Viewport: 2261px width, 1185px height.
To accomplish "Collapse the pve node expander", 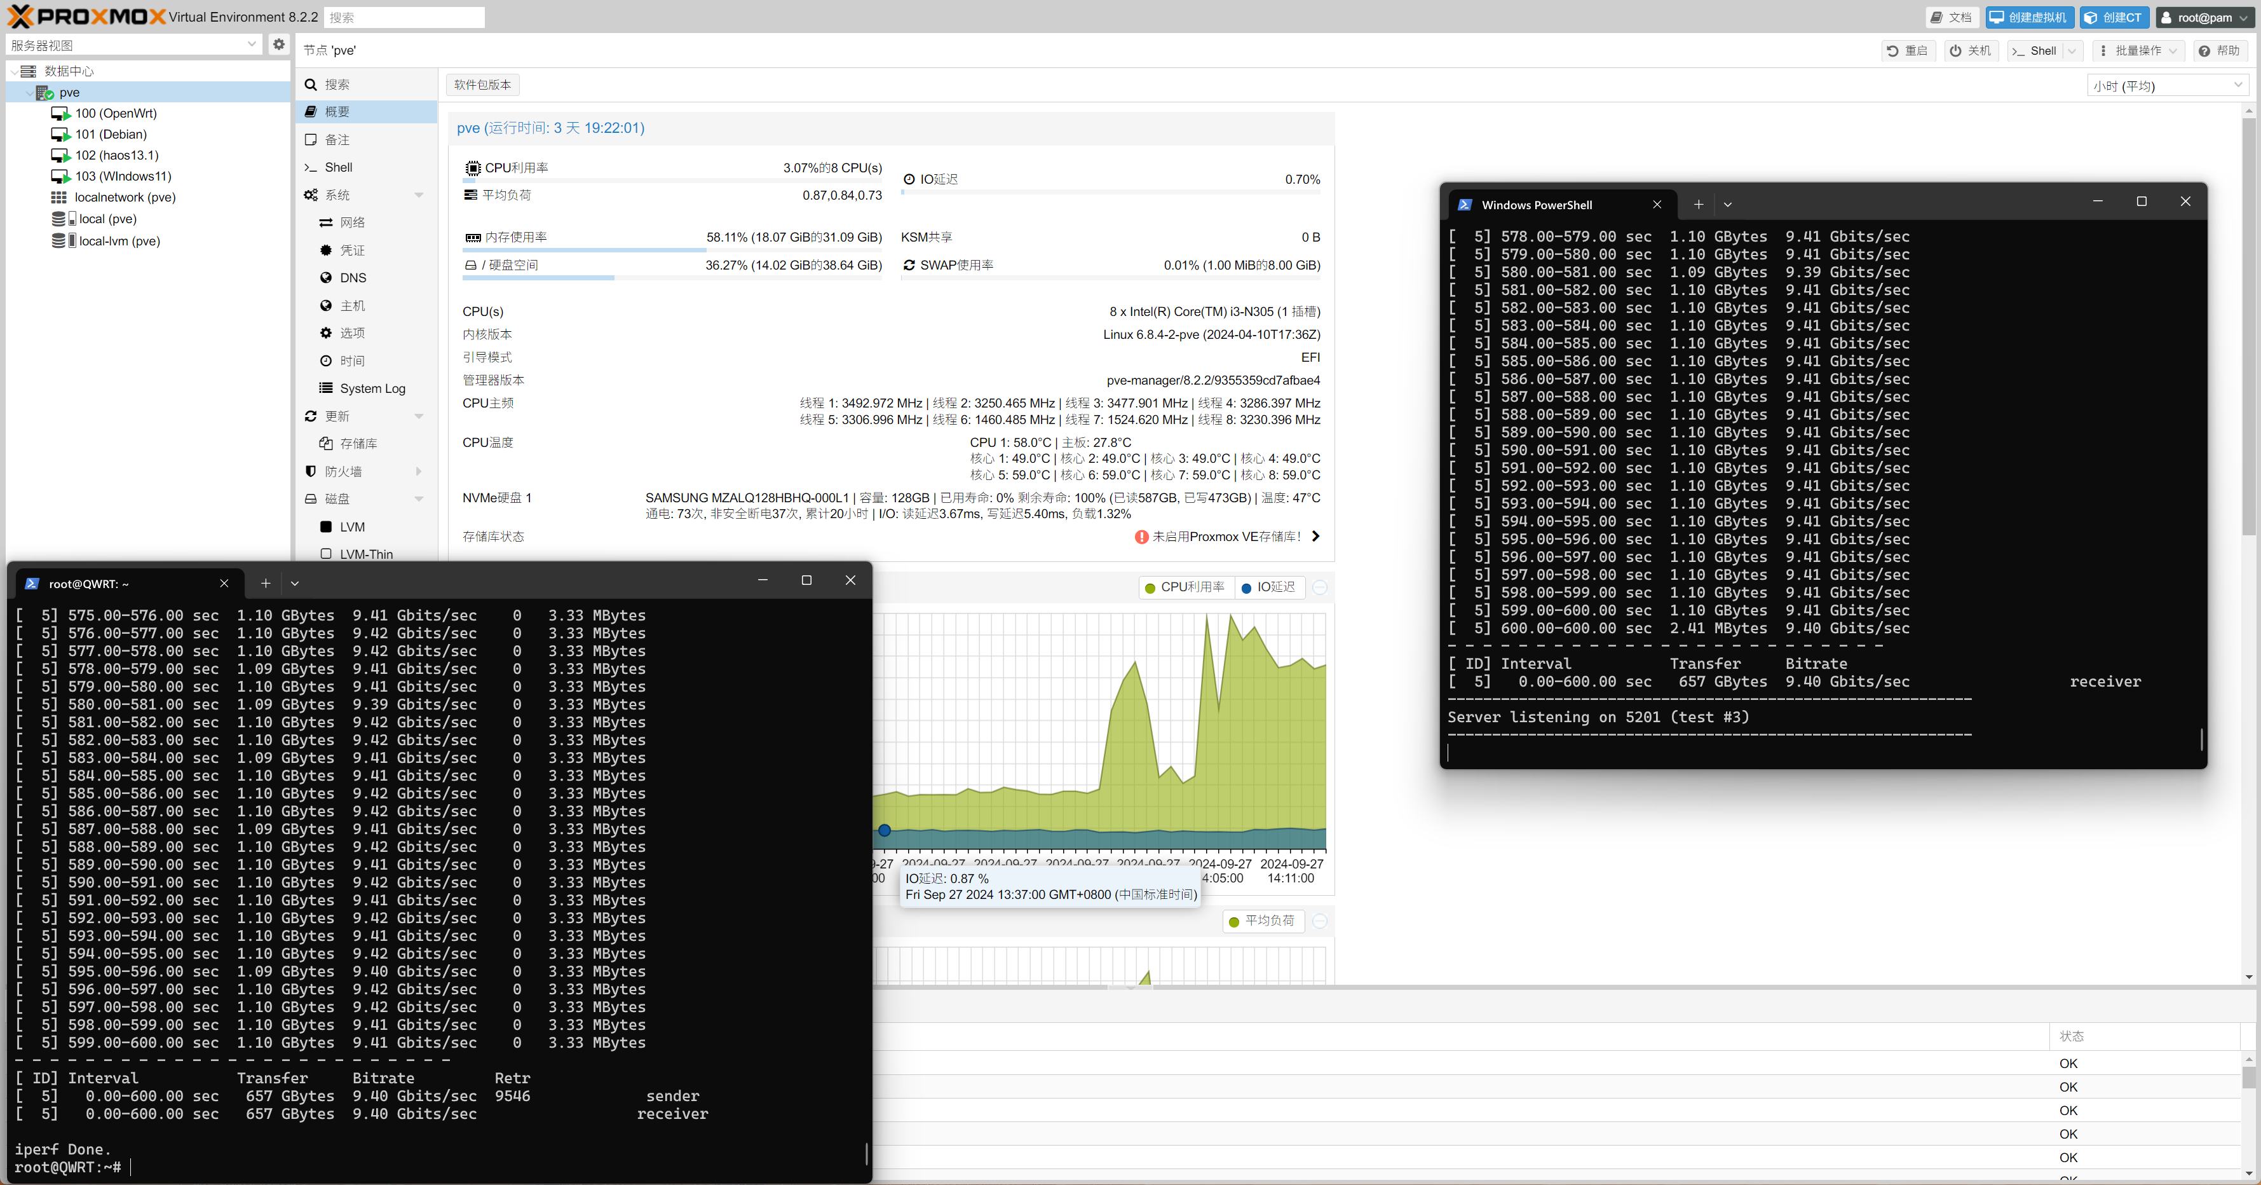I will point(29,92).
